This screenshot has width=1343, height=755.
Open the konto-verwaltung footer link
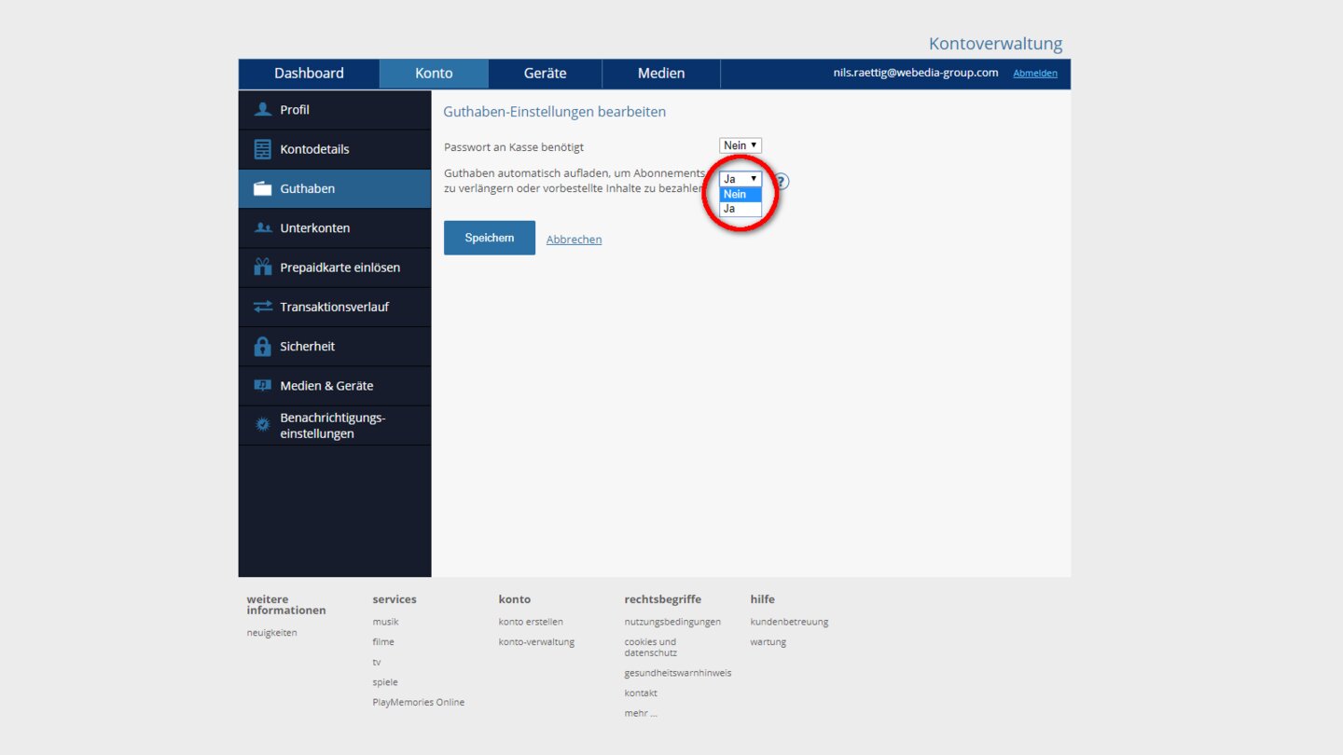pyautogui.click(x=536, y=642)
